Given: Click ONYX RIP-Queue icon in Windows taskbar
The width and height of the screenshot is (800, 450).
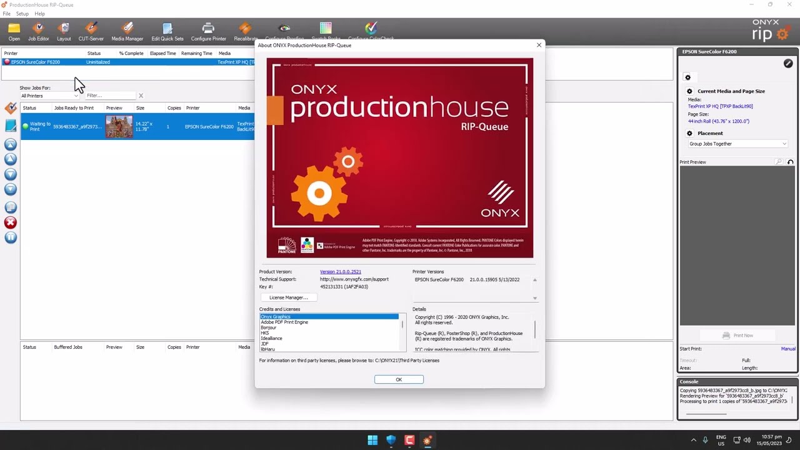Looking at the screenshot, I should (x=427, y=440).
